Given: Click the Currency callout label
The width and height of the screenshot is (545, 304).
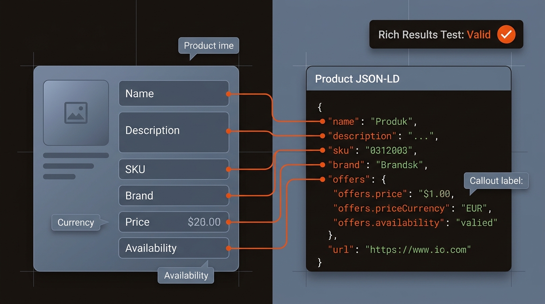Looking at the screenshot, I should pos(76,222).
